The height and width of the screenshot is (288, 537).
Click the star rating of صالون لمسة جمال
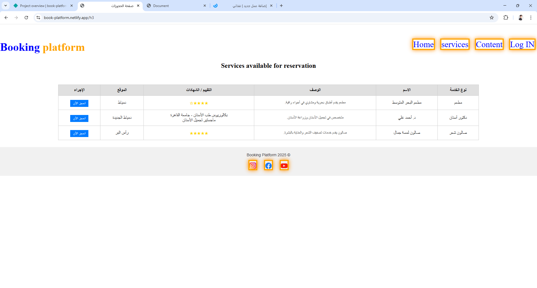[199, 133]
